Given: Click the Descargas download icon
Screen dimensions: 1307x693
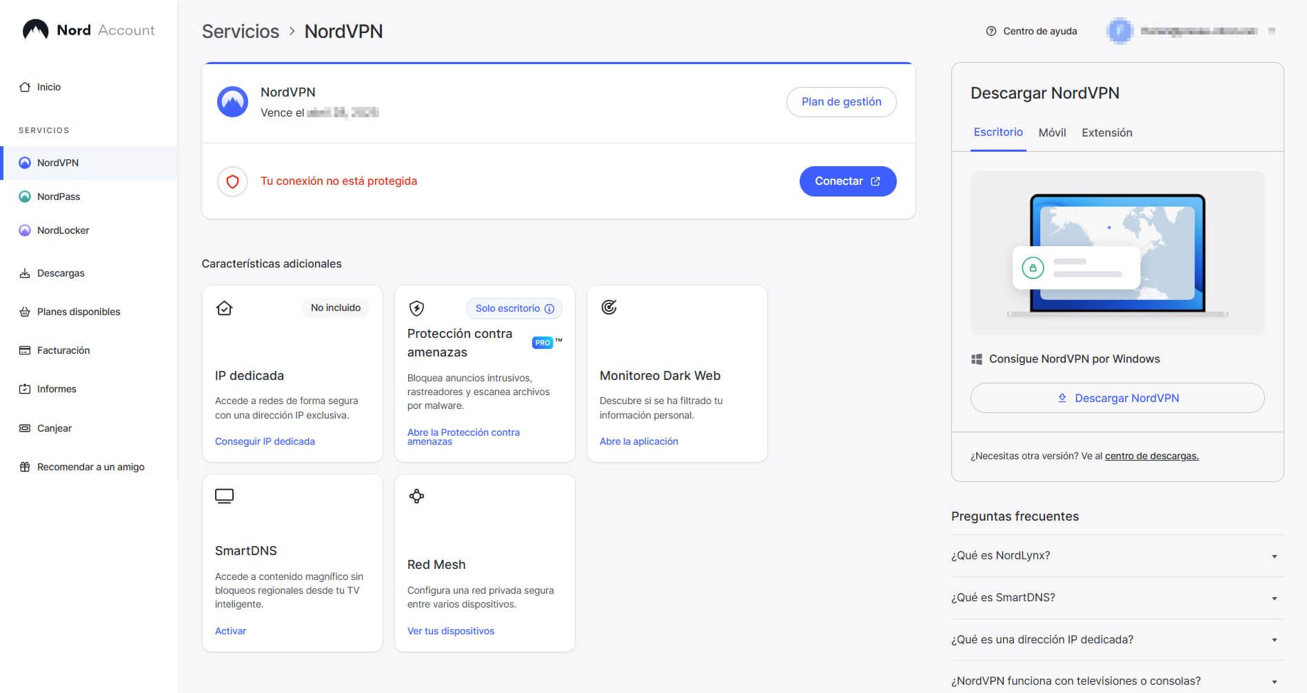Looking at the screenshot, I should 25,273.
